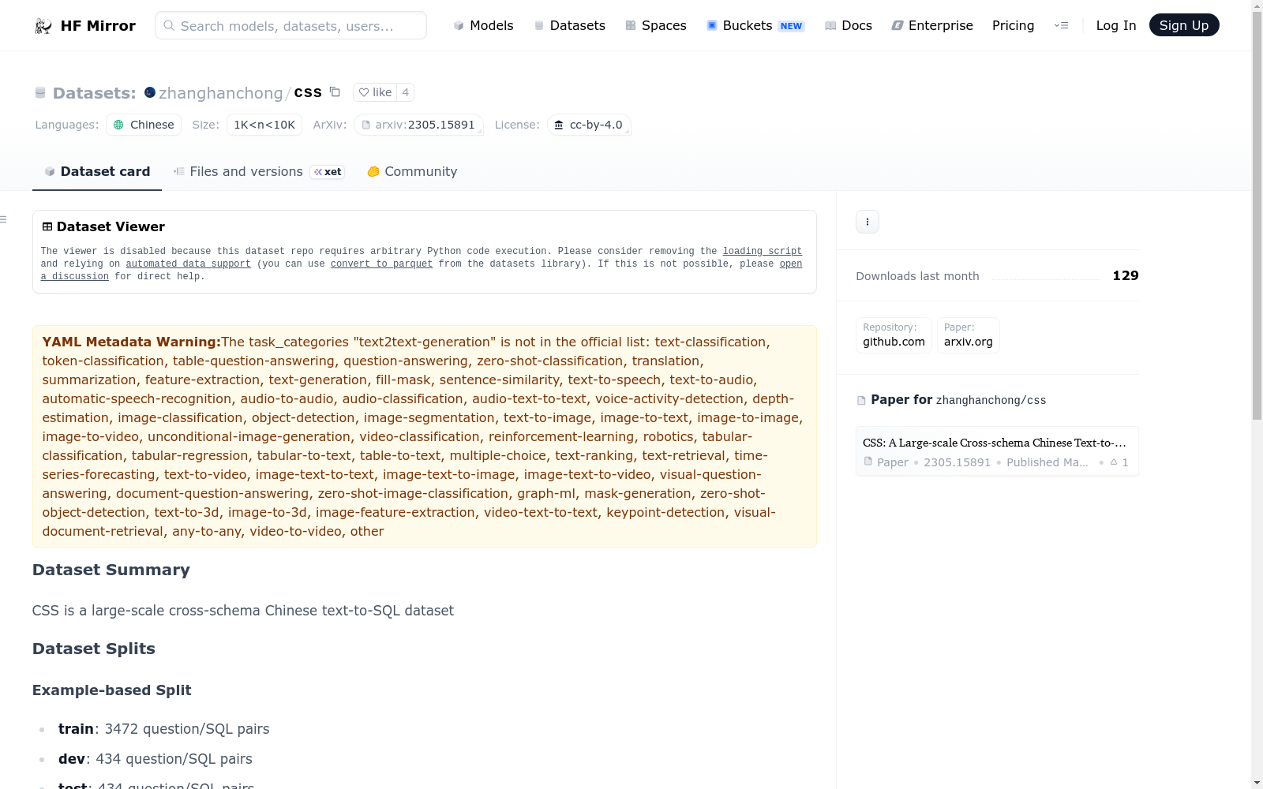Open the cc-by-4.0 license tag
The image size is (1263, 789).
click(x=589, y=125)
